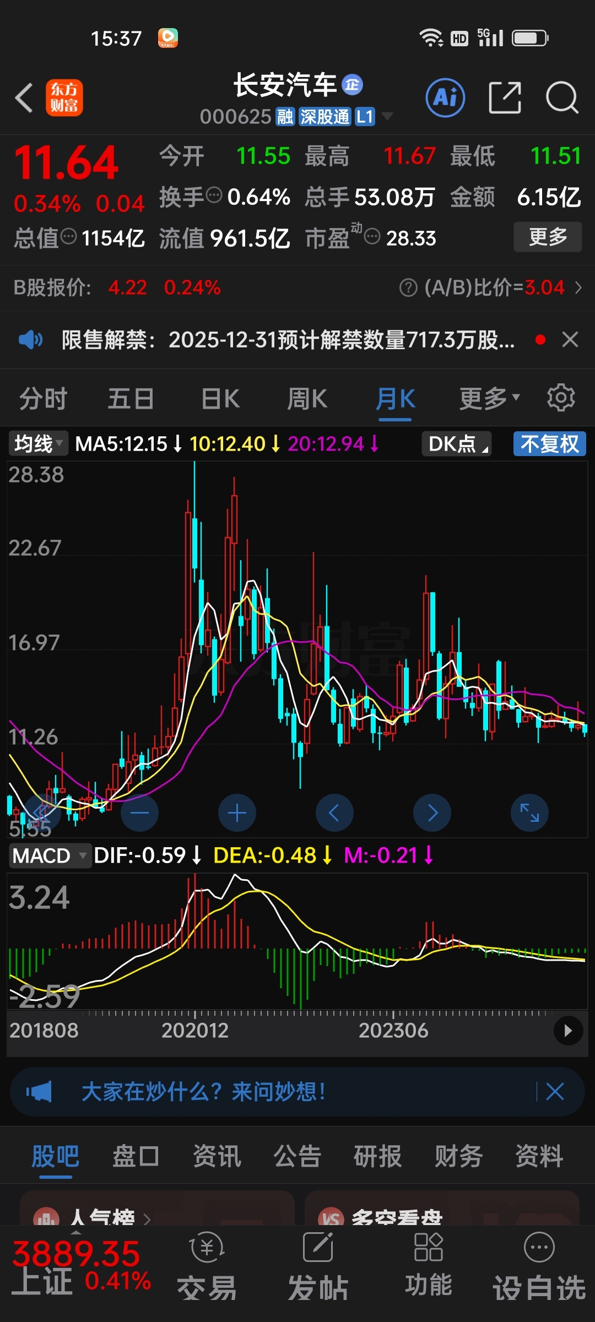595x1322 pixels.
Task: Tap the 上证 index ticker
Action: point(81,1267)
